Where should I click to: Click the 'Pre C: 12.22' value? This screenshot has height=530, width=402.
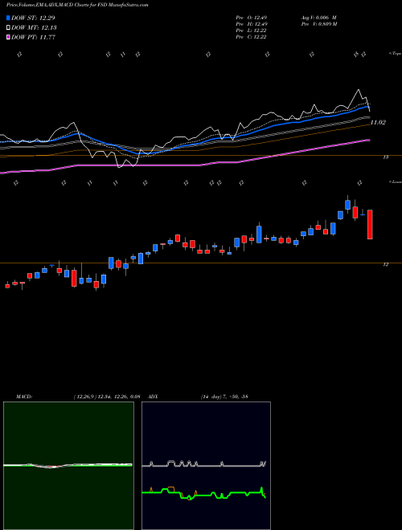pyautogui.click(x=251, y=37)
